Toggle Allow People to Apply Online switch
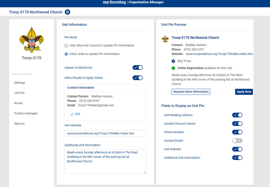 point(138,78)
